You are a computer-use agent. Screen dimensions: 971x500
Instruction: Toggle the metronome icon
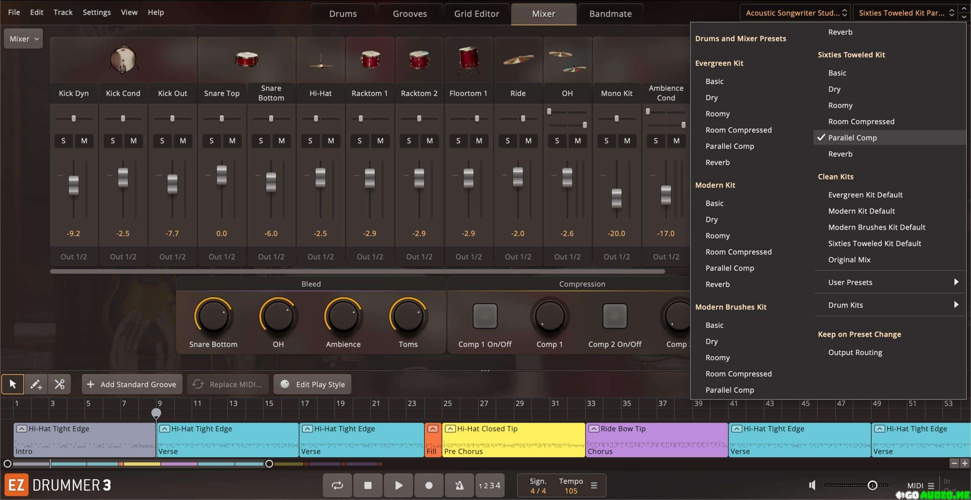(459, 485)
